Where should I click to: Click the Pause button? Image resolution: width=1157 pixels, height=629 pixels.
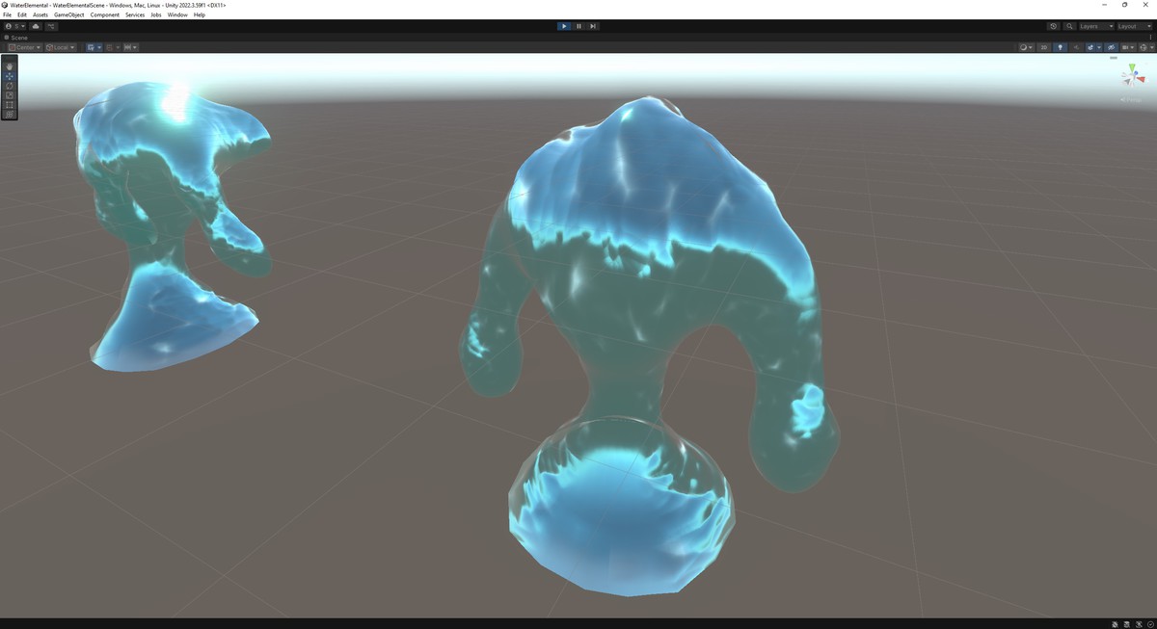point(578,26)
